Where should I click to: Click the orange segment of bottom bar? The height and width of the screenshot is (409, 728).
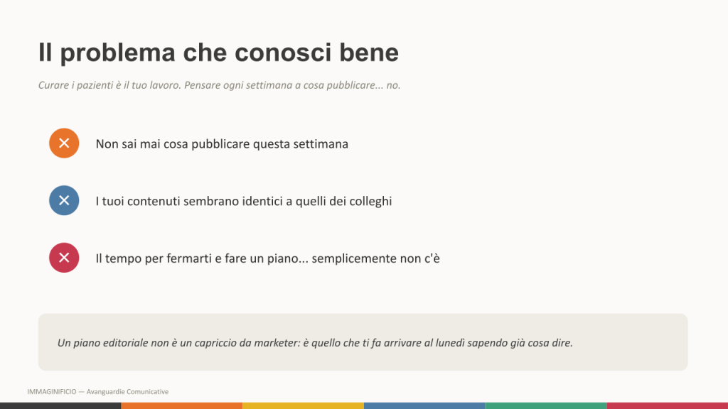(x=182, y=405)
